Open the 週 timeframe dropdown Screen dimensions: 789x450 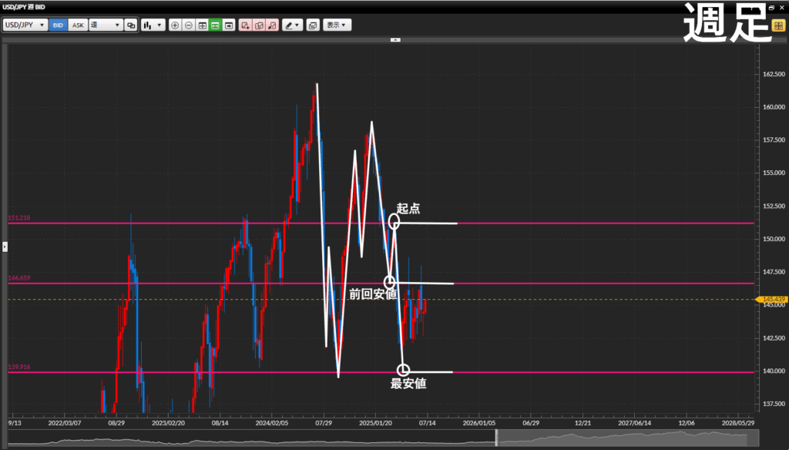coord(106,25)
